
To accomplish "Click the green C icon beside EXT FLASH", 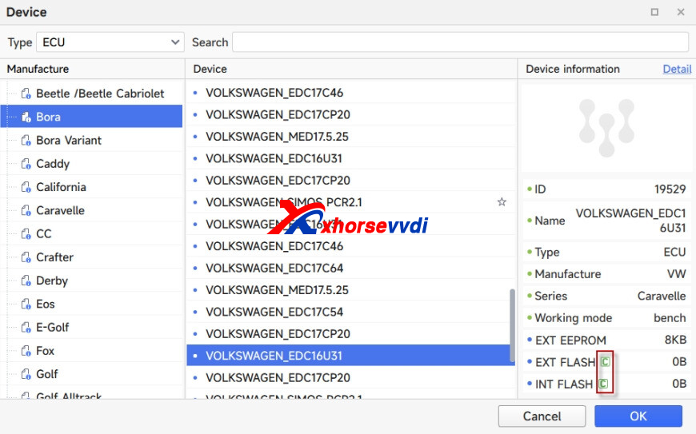I will [605, 362].
